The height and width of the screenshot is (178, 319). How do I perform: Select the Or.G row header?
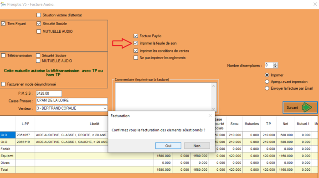(x=8, y=142)
